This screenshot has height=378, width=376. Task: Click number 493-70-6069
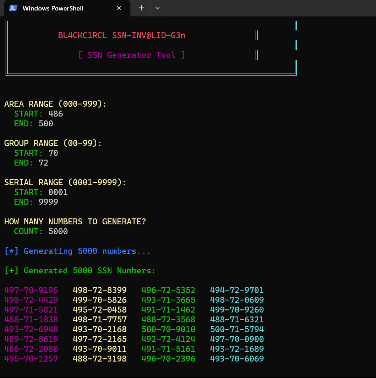237,359
